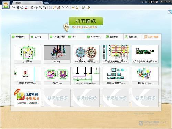
Task: Select the yellow pencil drawing tool
Action: pos(54,8)
